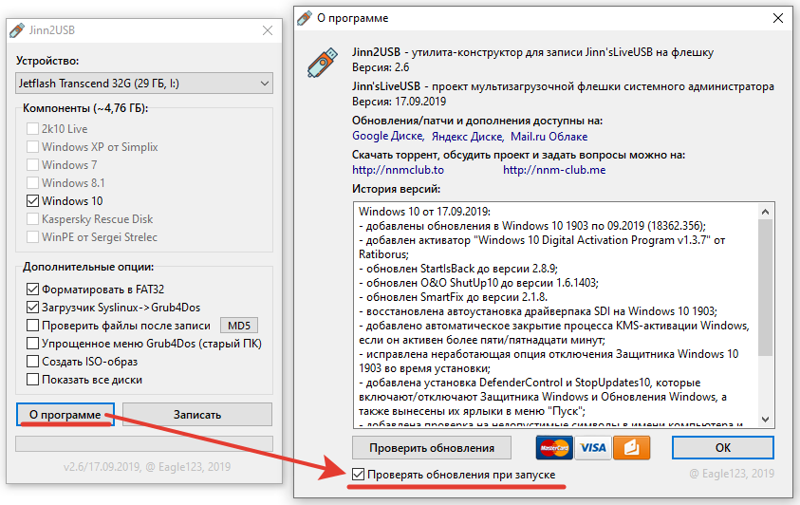Click the О программе title bar icon
This screenshot has width=800, height=505.
point(305,18)
